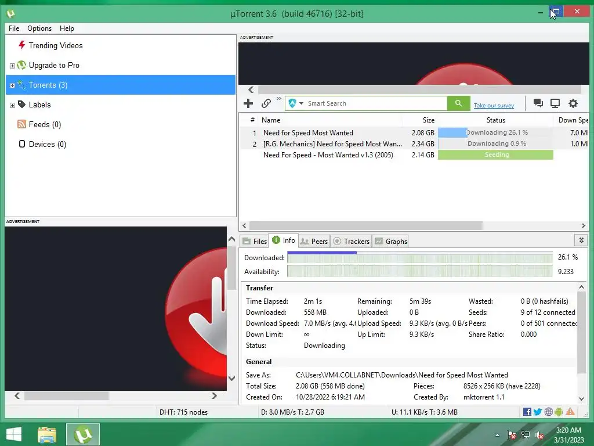594x446 pixels.
Task: Expand the Labels tree node
Action: click(x=12, y=105)
